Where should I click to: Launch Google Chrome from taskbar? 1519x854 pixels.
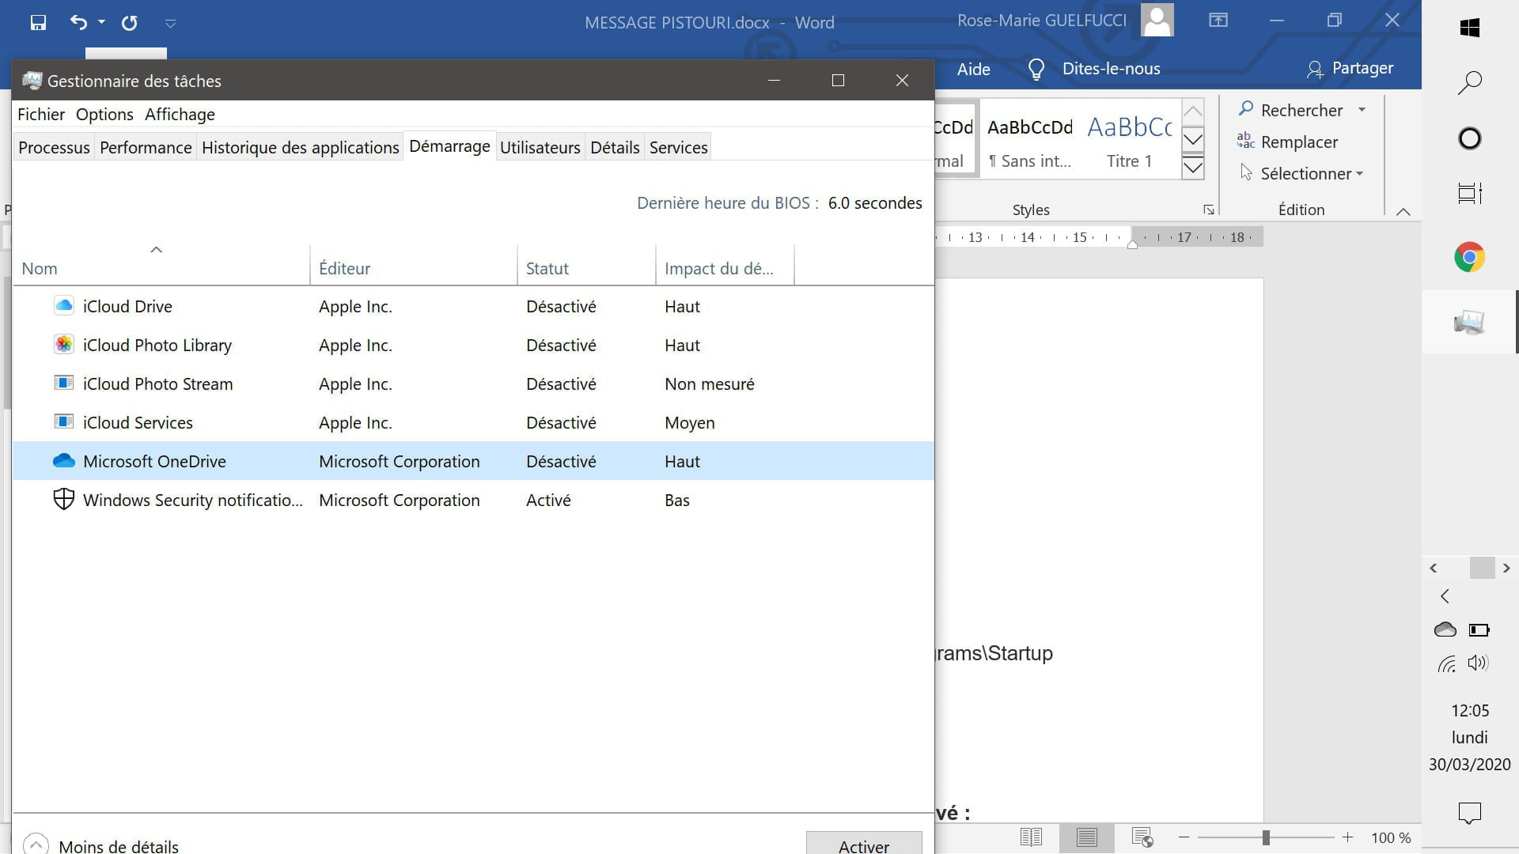tap(1470, 257)
